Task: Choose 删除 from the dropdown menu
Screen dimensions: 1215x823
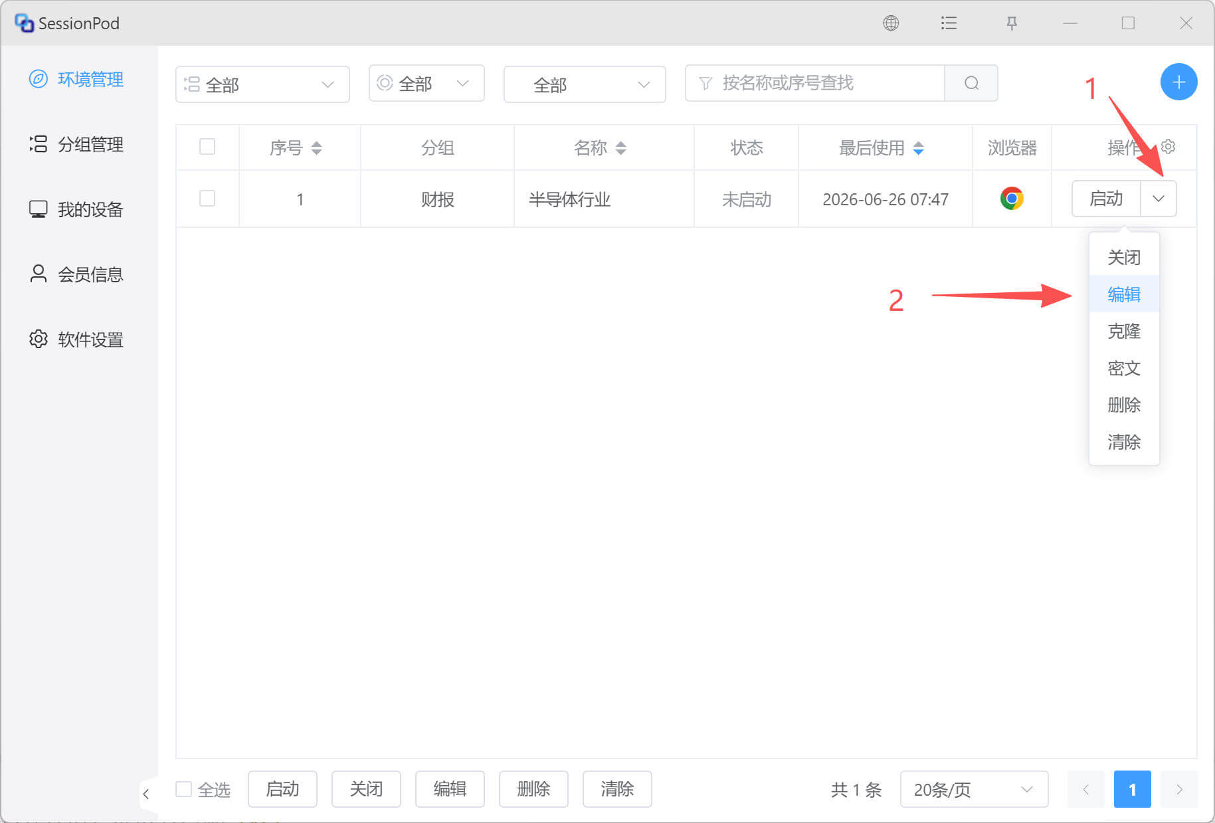Action: click(1124, 405)
